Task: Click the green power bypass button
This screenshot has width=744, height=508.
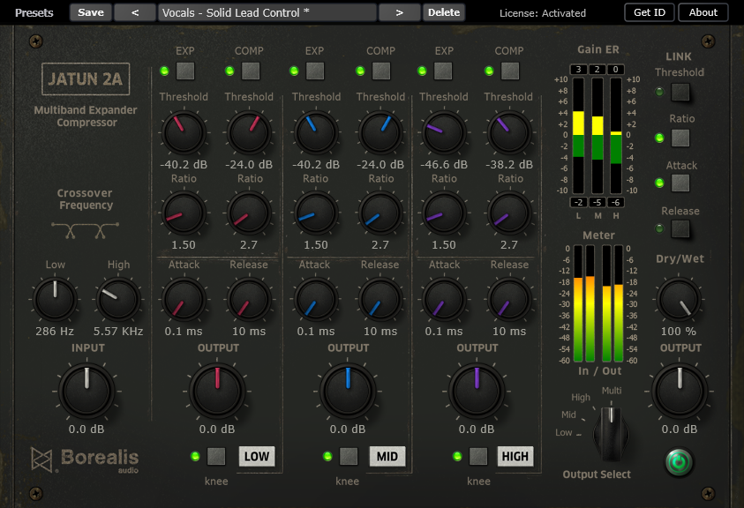Action: point(679,462)
